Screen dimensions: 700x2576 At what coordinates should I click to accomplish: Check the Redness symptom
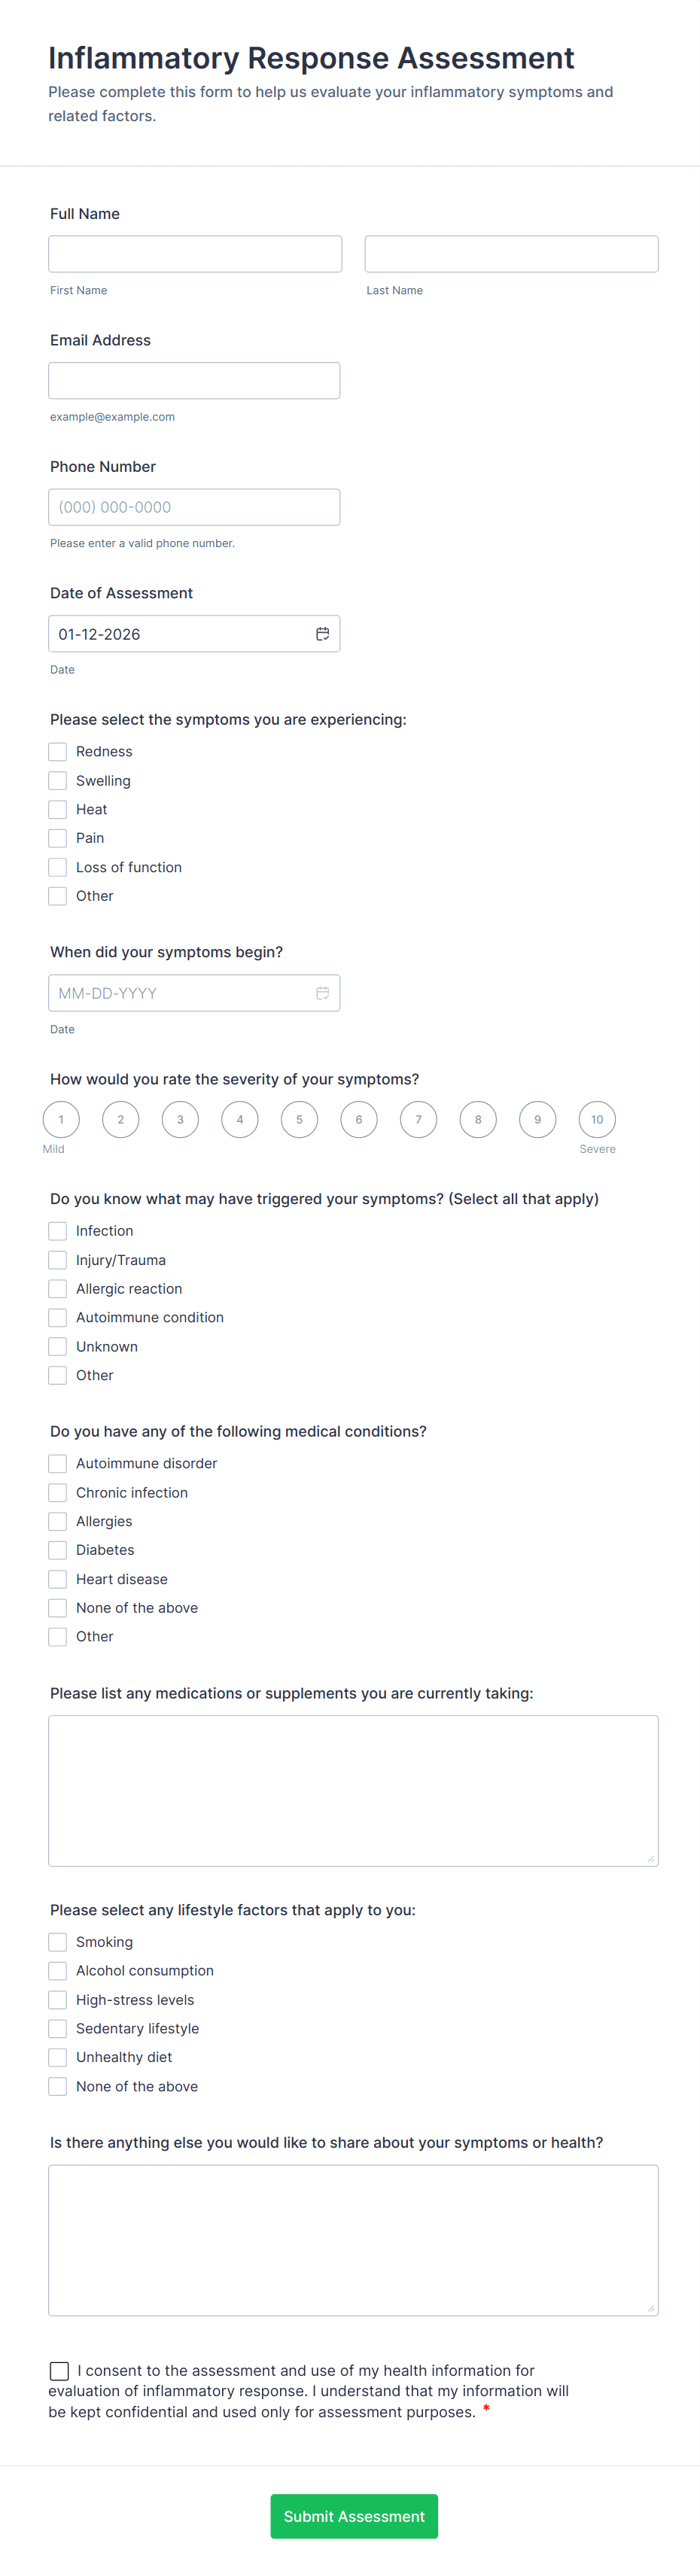[57, 751]
